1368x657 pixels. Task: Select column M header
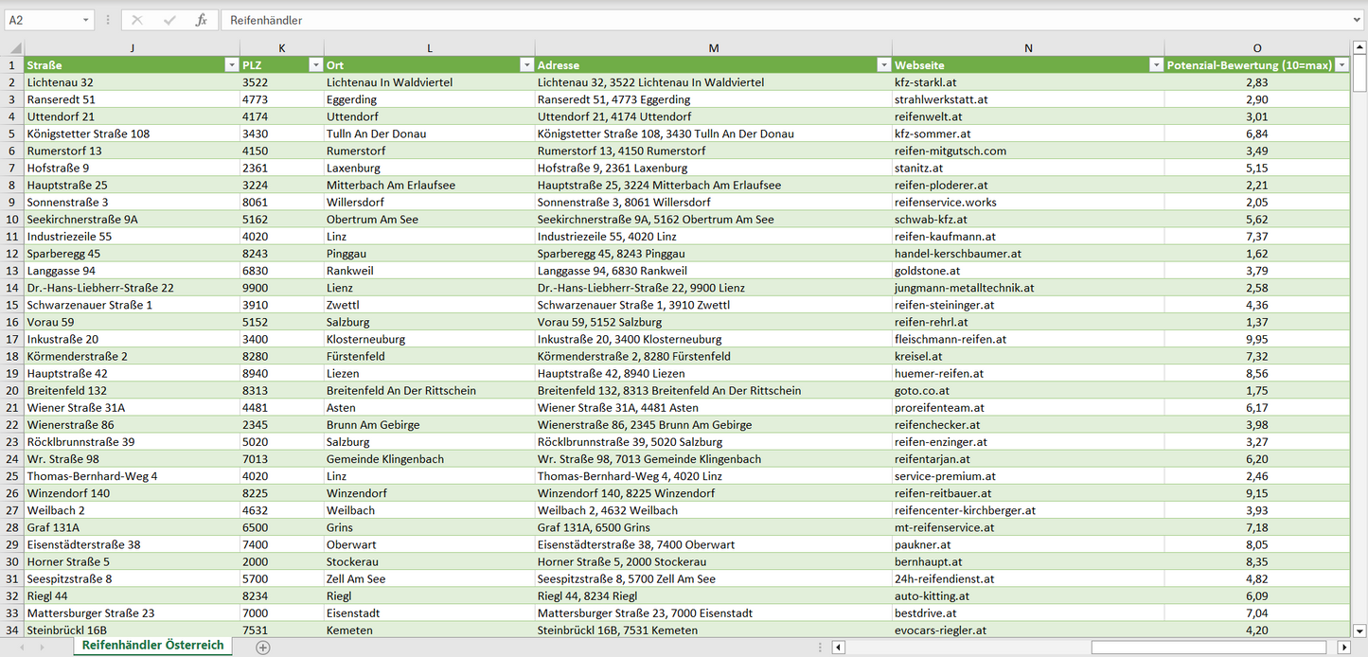pyautogui.click(x=713, y=48)
